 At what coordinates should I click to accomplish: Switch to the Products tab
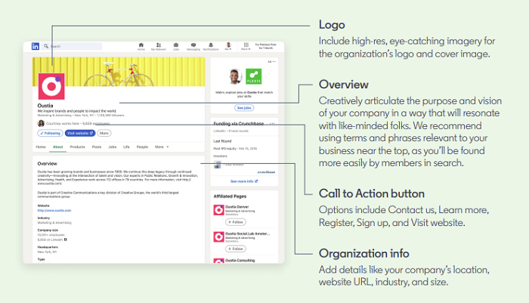[x=77, y=147]
